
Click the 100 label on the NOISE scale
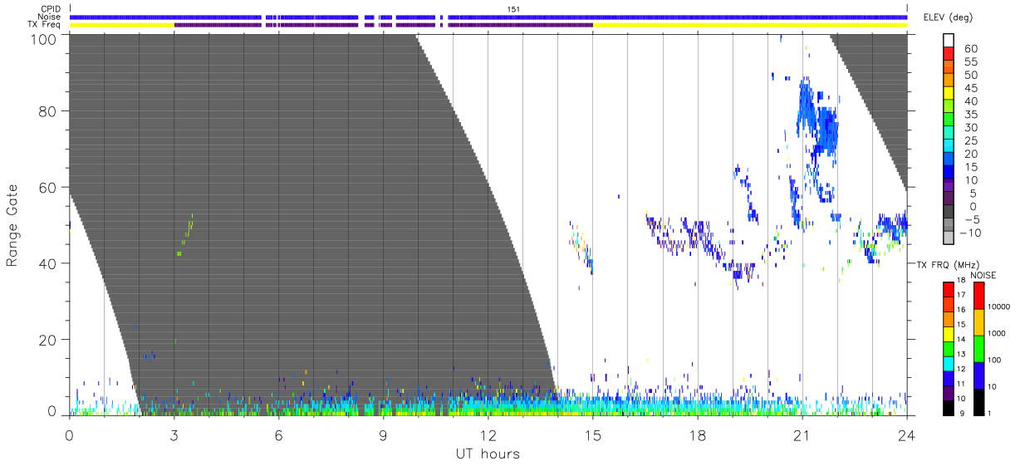(x=993, y=360)
